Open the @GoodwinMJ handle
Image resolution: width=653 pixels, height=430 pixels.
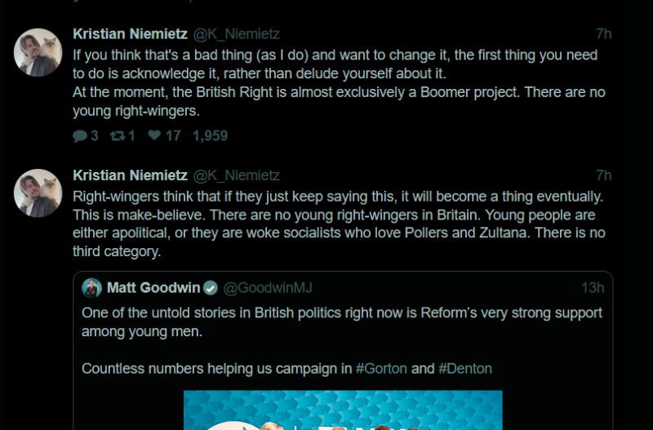(268, 287)
